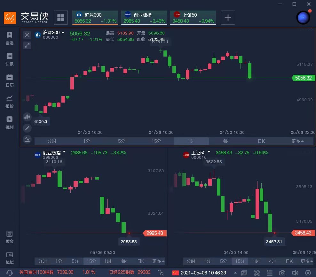Switch 创业板指 chart to 日K timeframe

coord(141,261)
